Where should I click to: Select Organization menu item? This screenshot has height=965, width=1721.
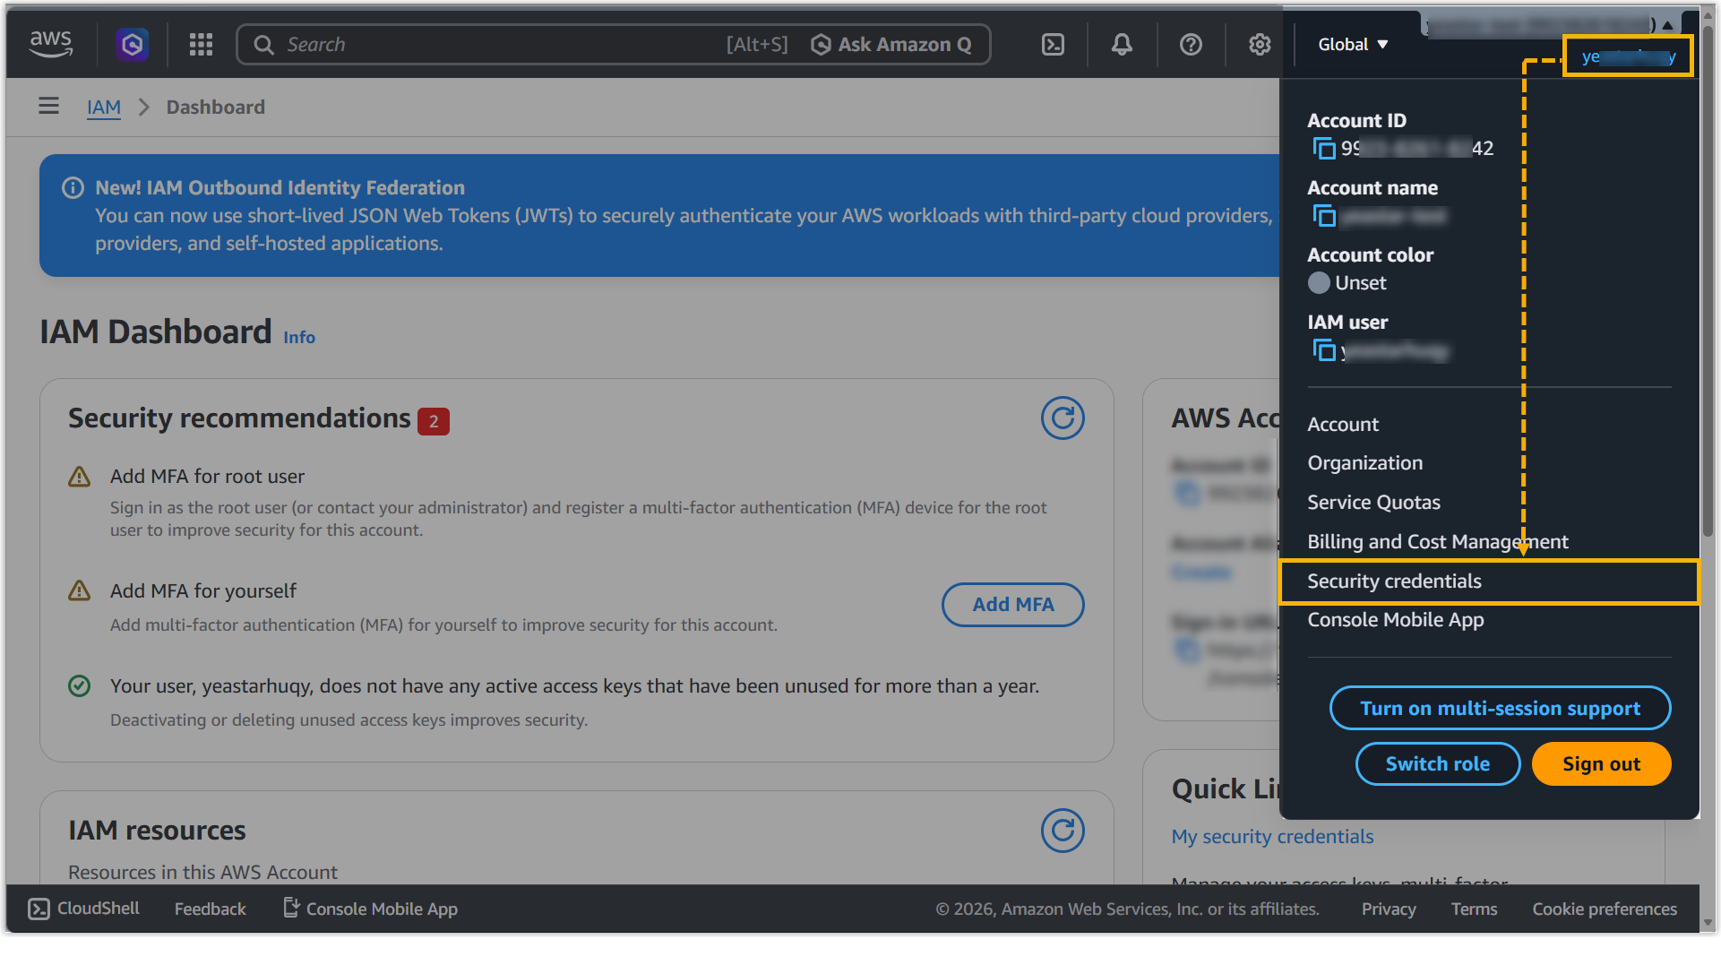[x=1365, y=463]
